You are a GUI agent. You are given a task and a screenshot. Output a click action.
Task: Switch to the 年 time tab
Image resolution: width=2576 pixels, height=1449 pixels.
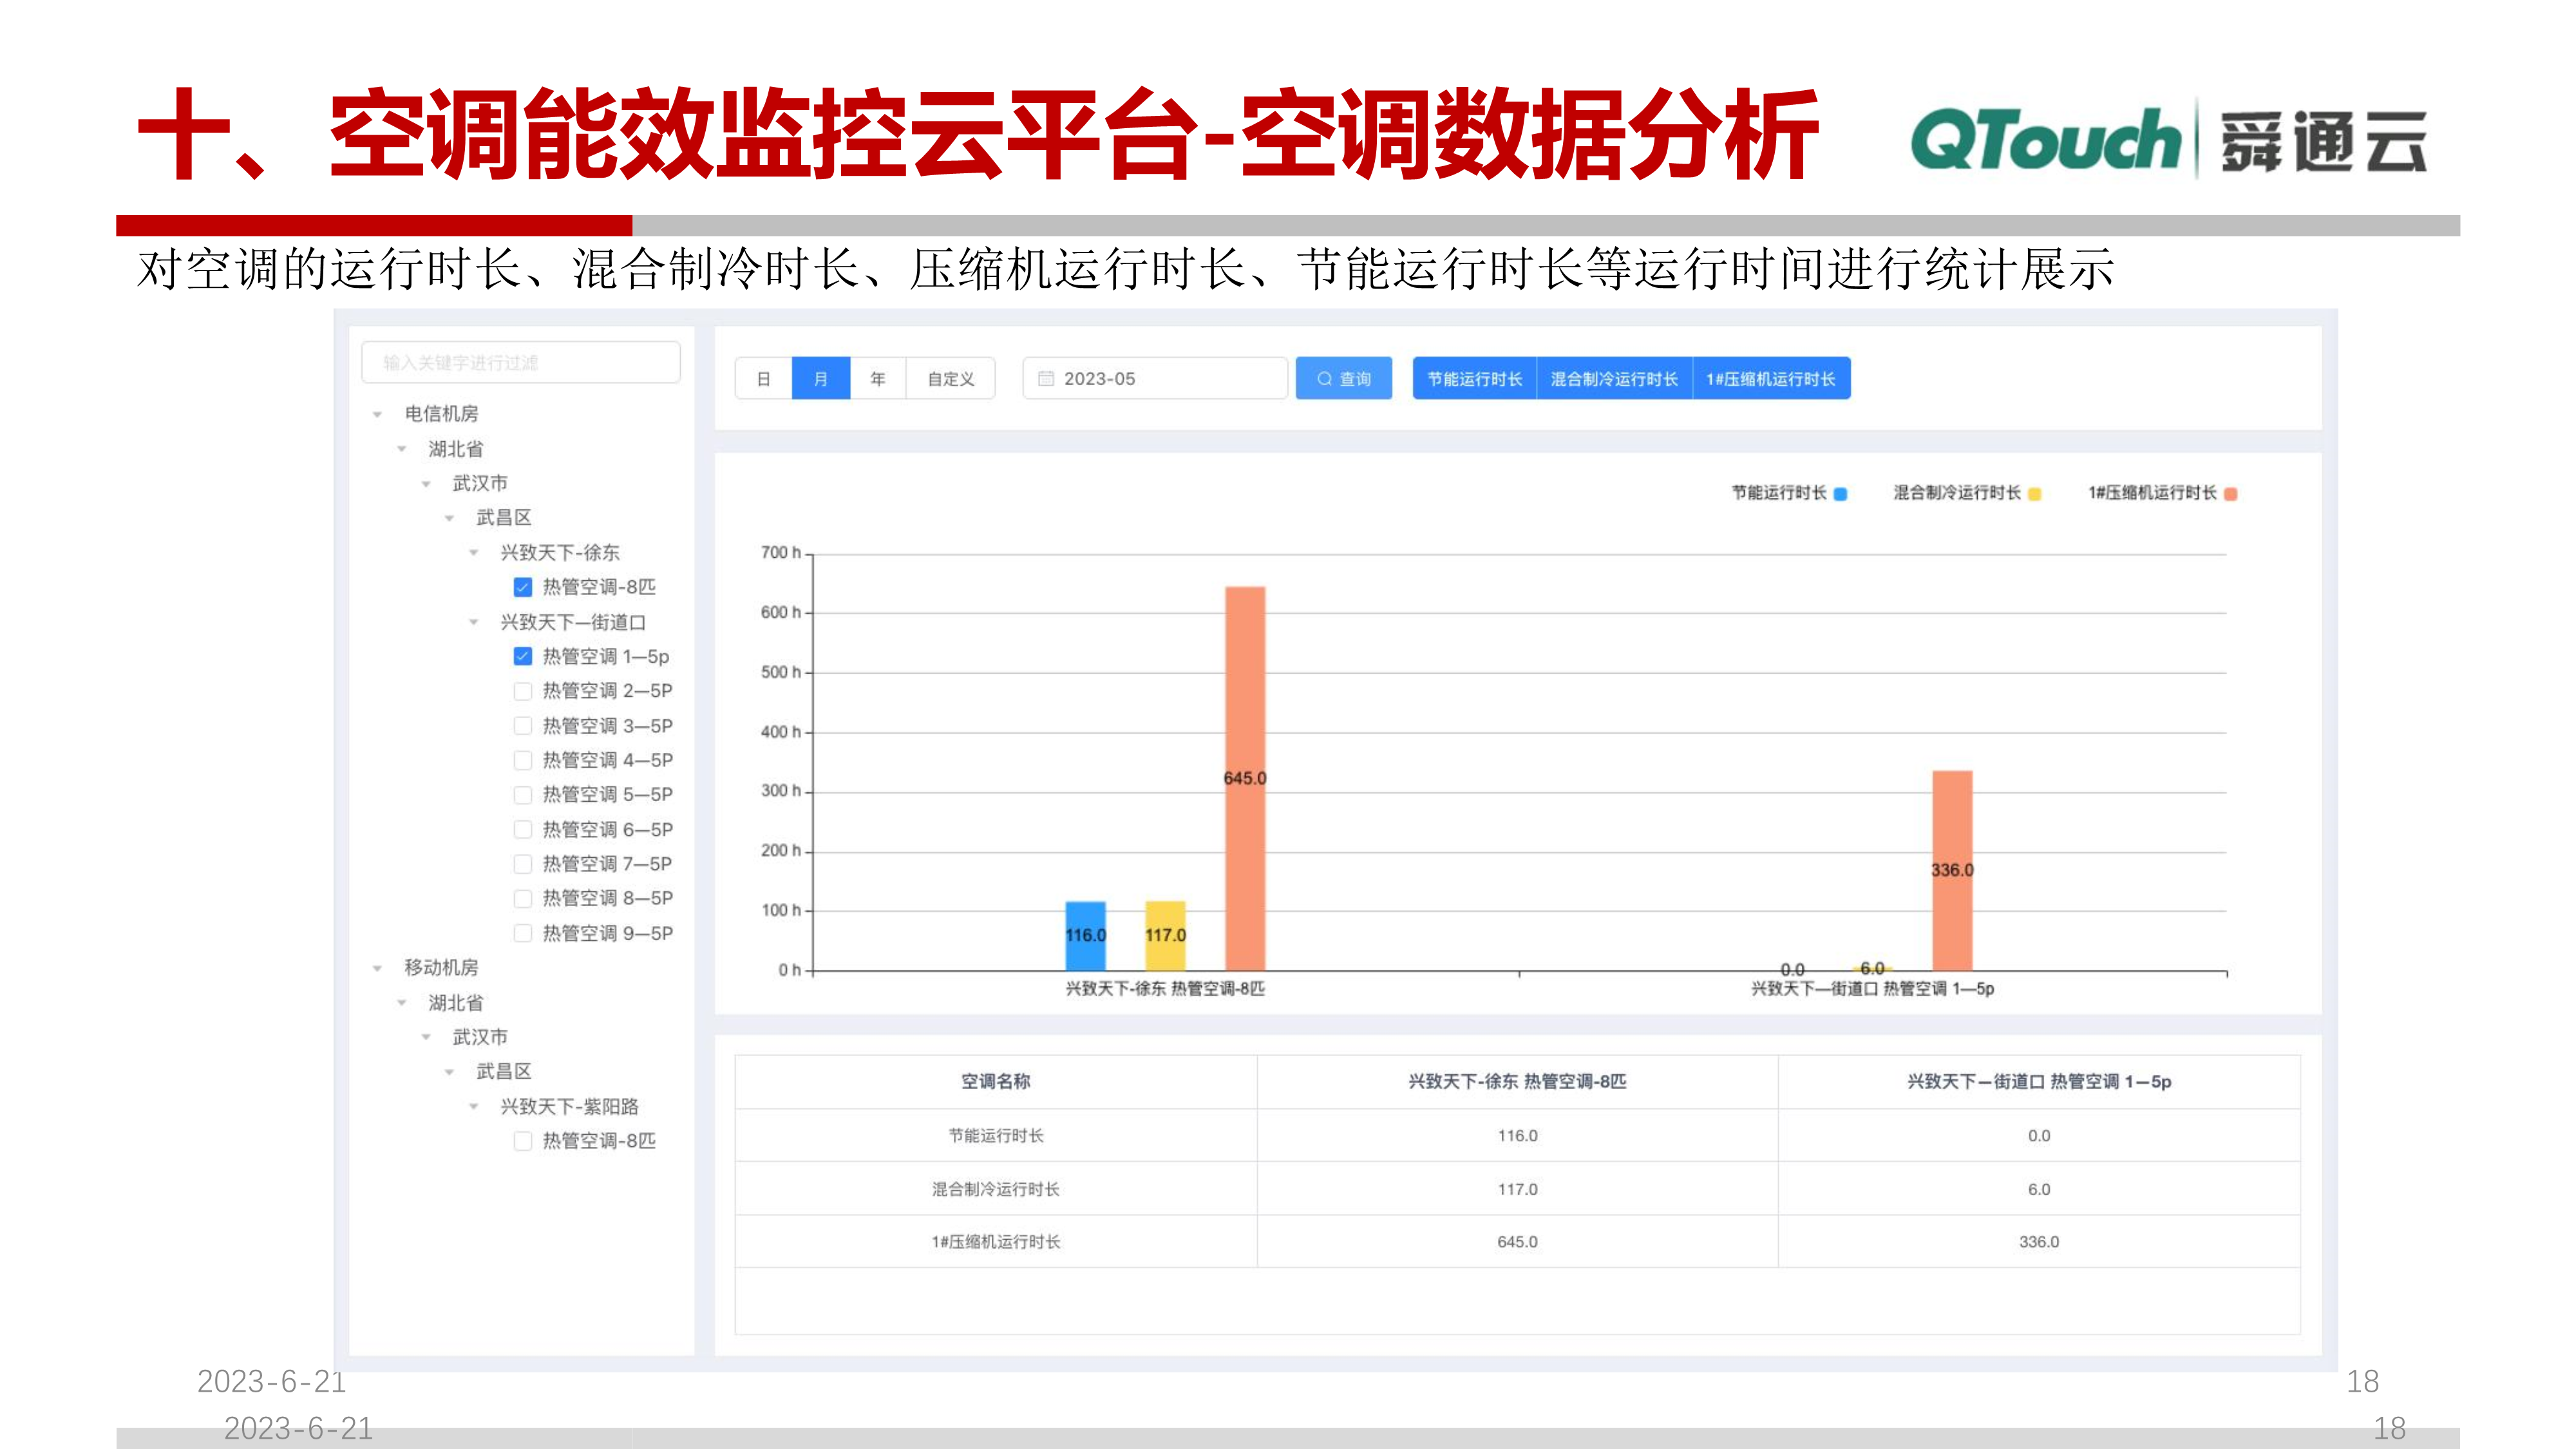coord(877,378)
